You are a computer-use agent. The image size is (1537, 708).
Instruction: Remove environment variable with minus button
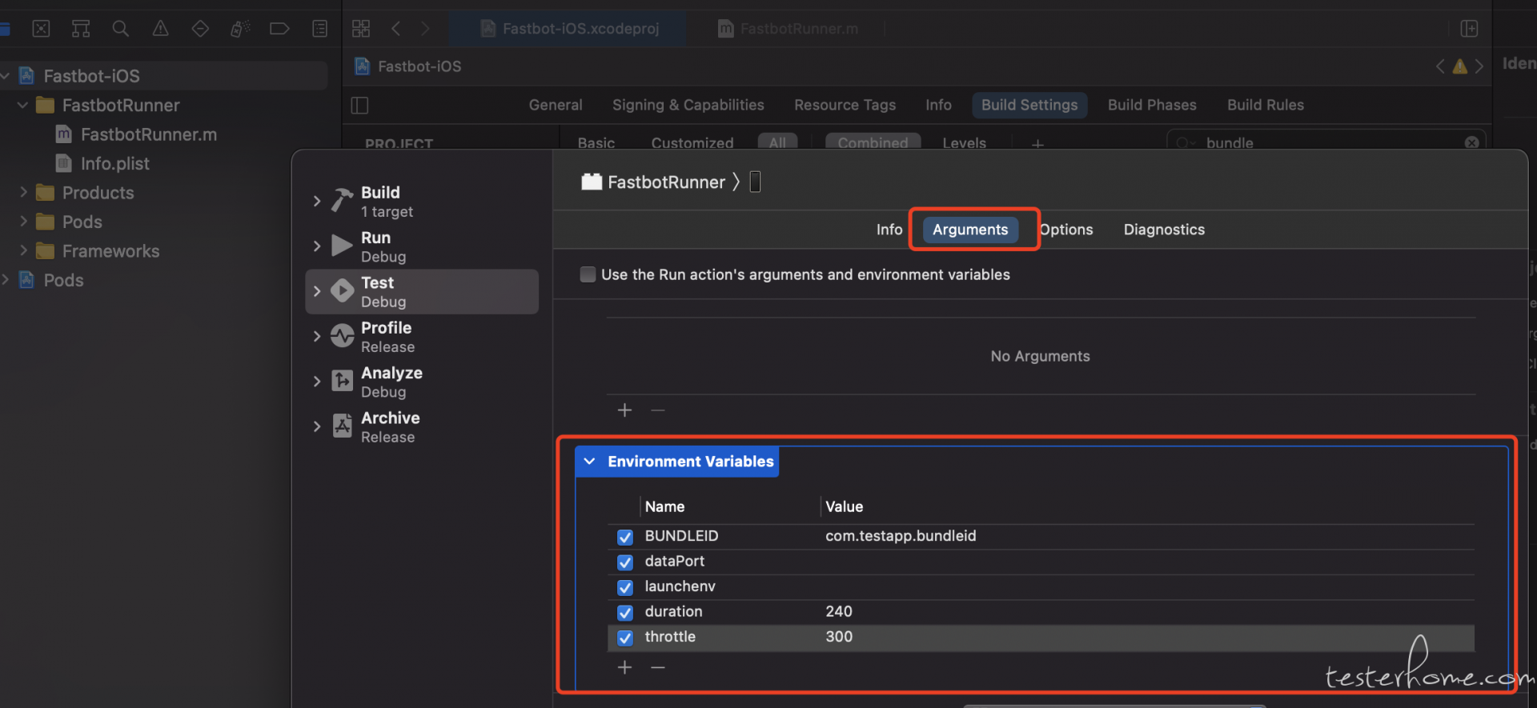pos(658,667)
